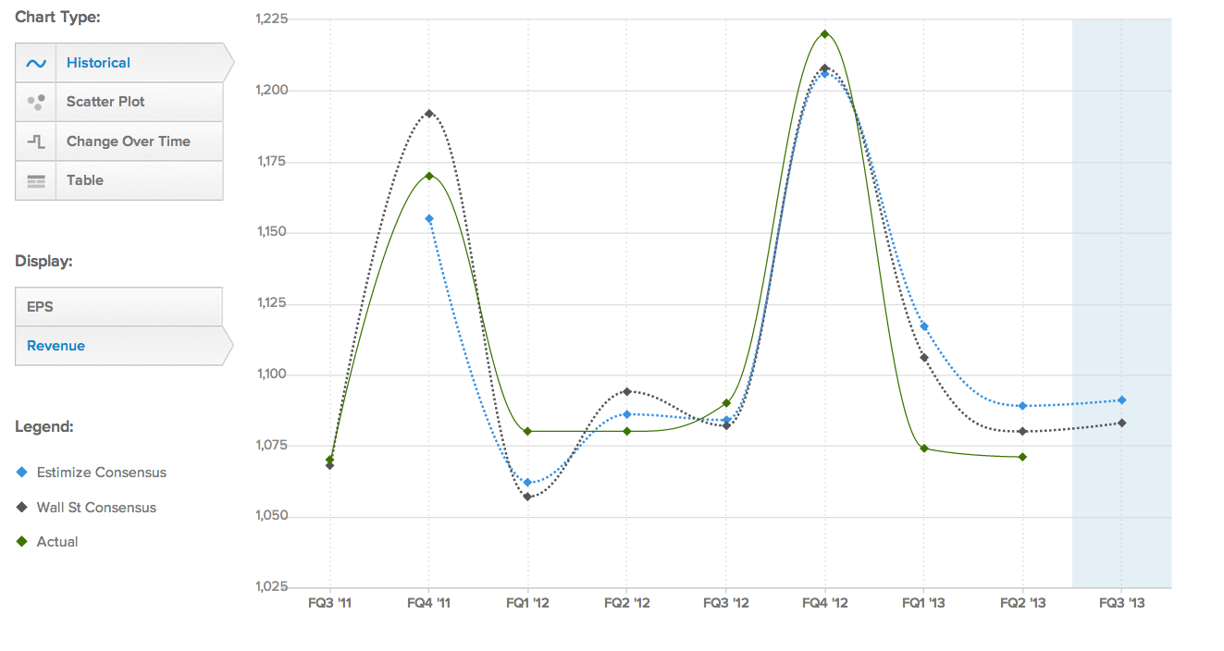Select the Historical chart type
Viewport: 1224px width, 651px height.
[x=98, y=63]
